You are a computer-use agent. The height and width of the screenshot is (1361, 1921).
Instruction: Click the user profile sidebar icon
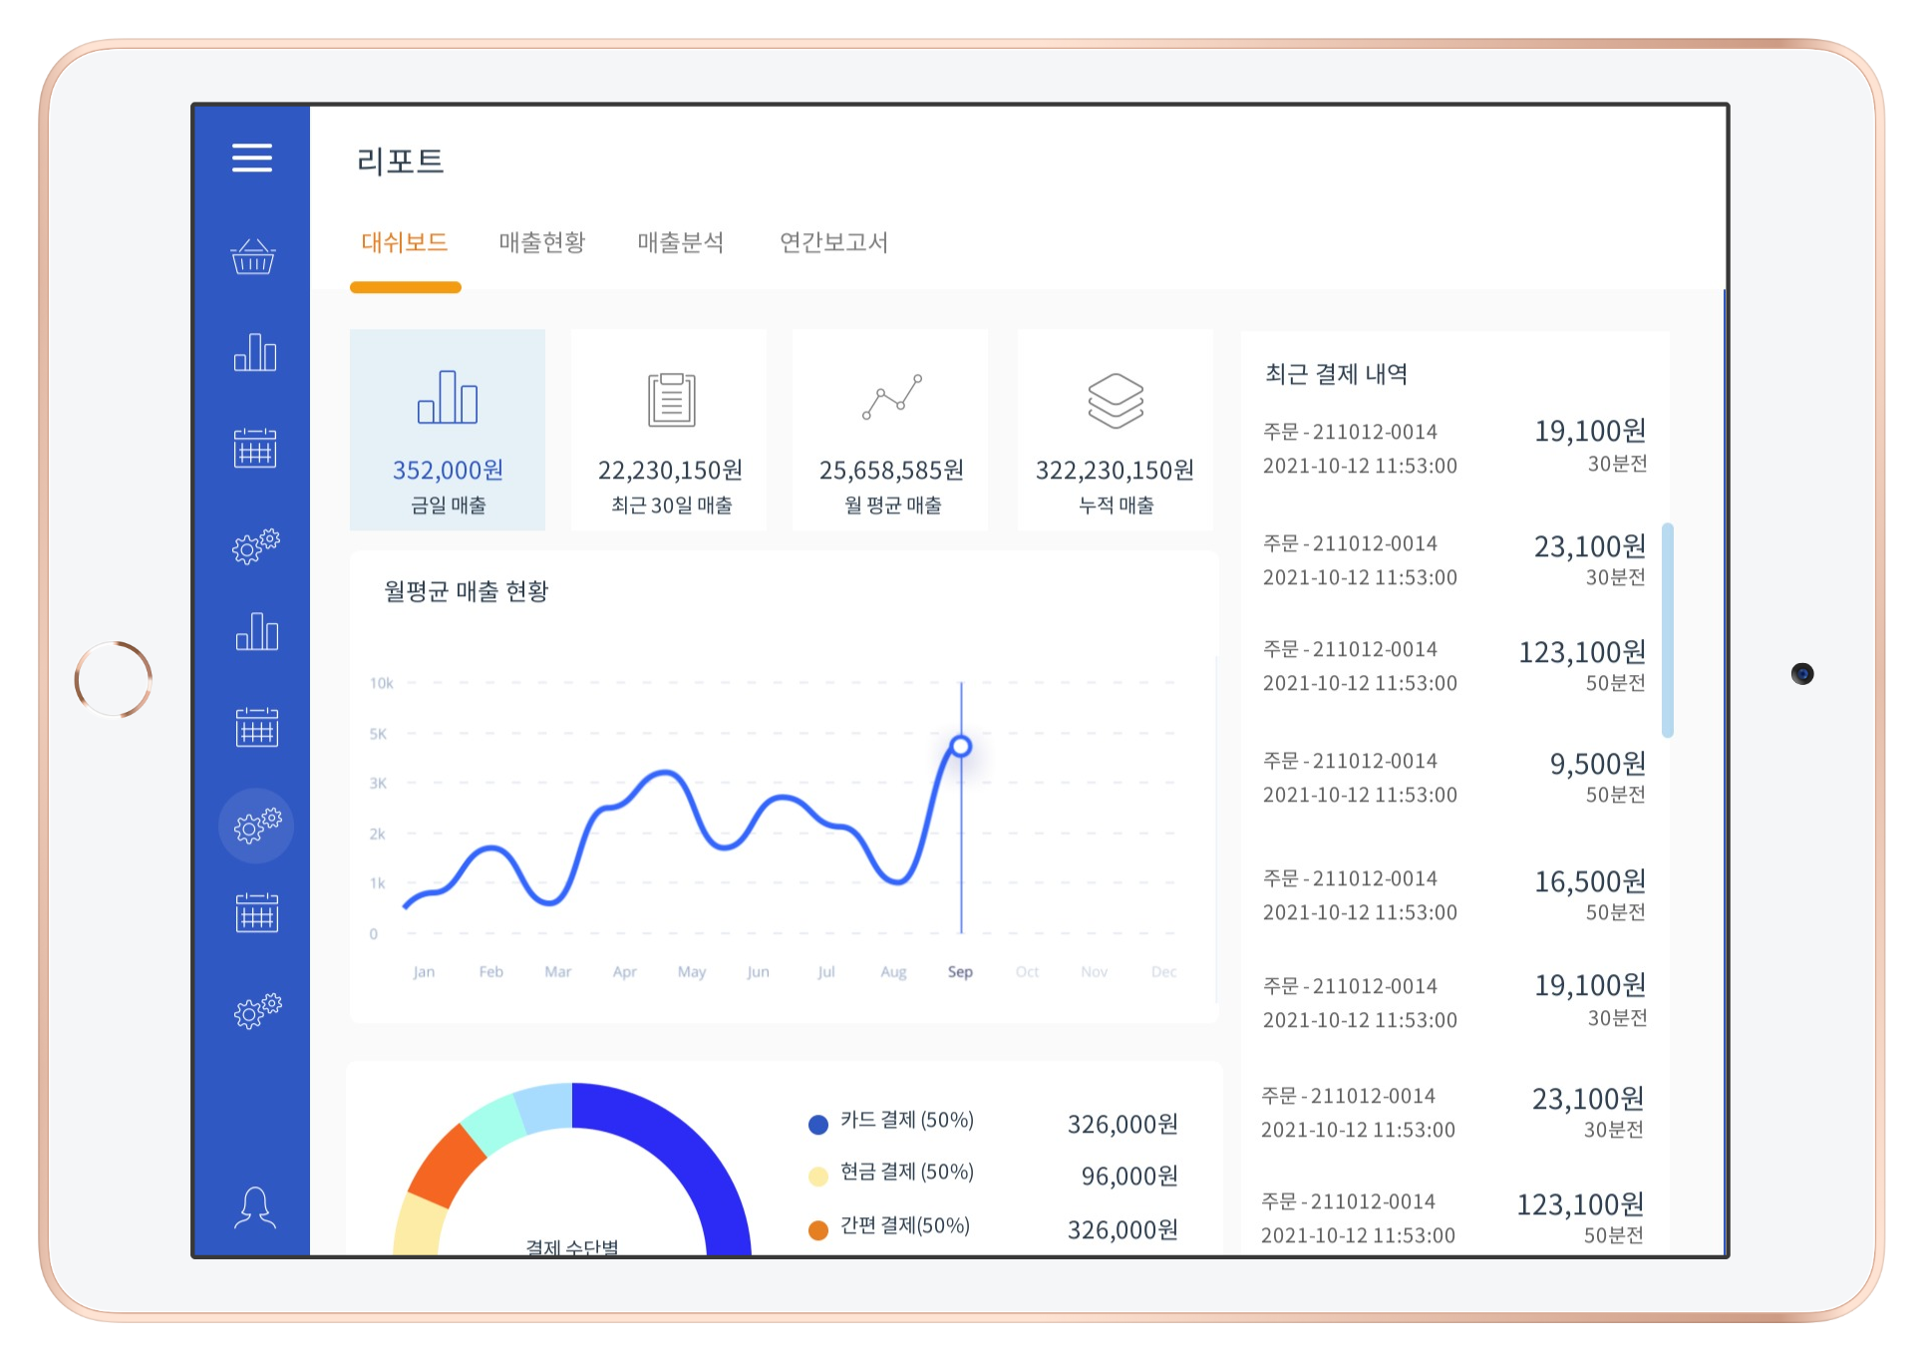255,1207
